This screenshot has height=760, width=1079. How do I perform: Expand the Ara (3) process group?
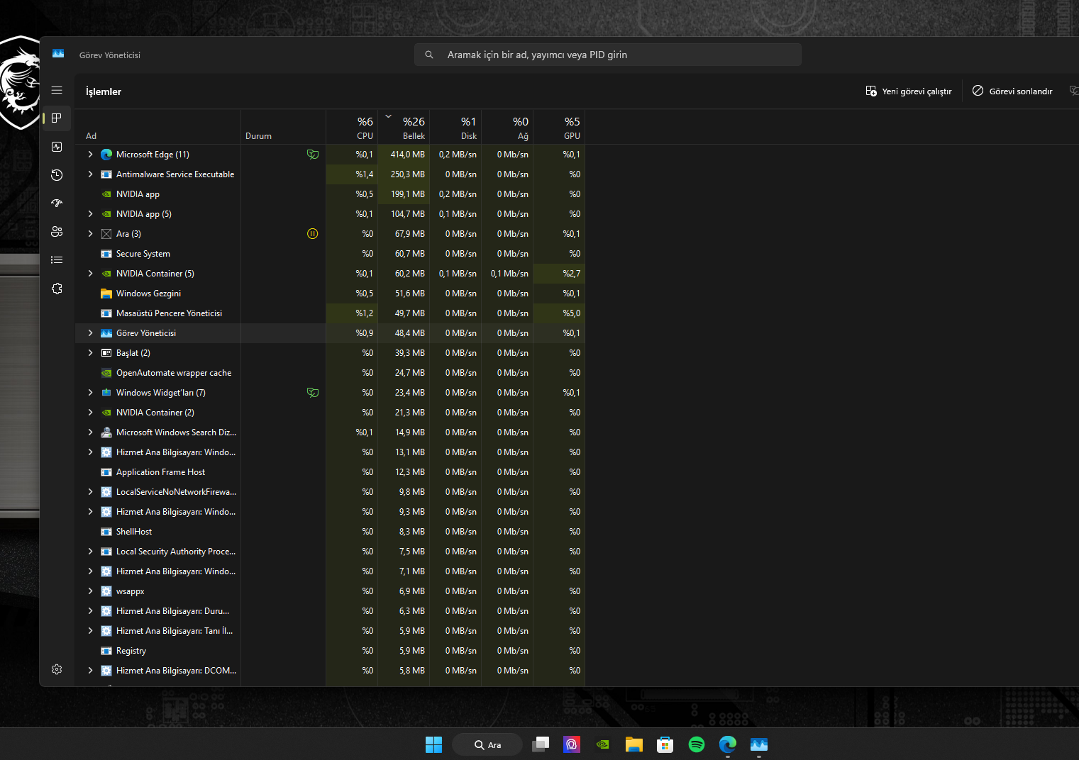[x=90, y=234]
